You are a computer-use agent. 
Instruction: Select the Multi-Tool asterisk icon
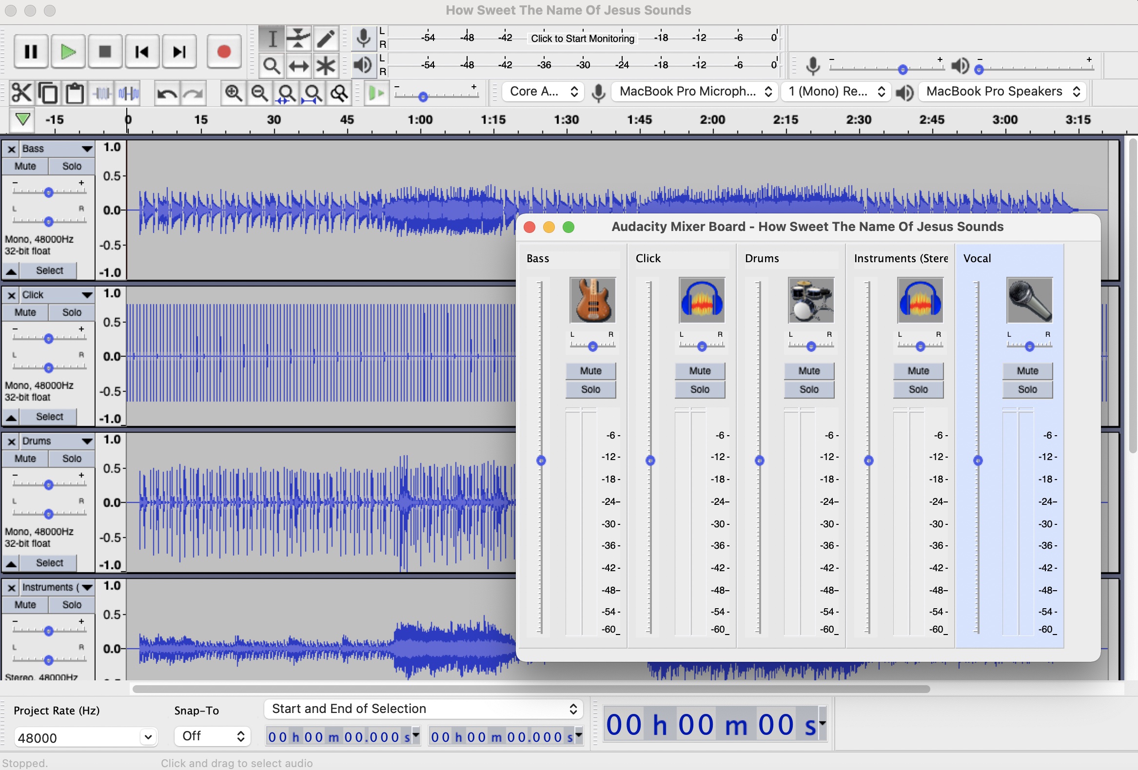pyautogui.click(x=325, y=66)
